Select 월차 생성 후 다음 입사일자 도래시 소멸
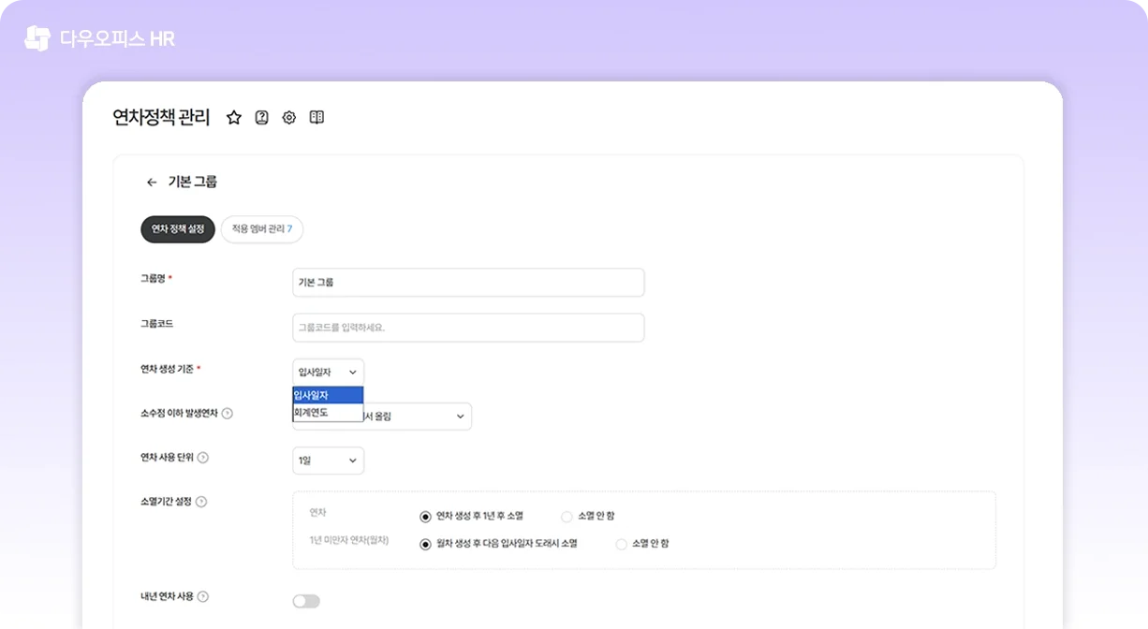Image resolution: width=1148 pixels, height=629 pixels. 425,543
